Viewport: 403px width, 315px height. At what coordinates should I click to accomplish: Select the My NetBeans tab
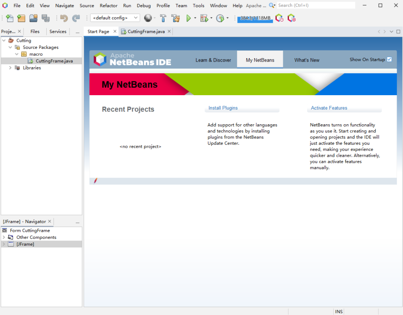260,60
